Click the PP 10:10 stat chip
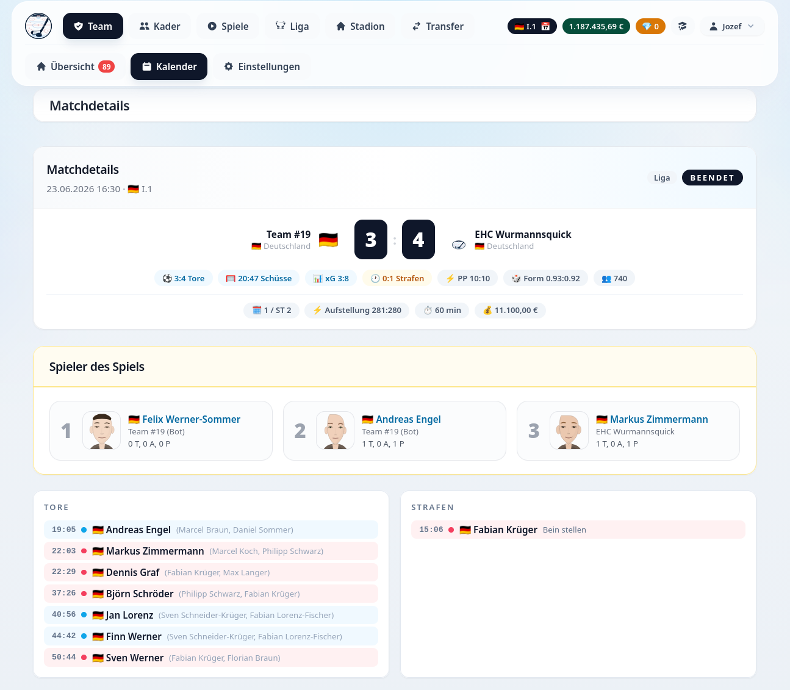The height and width of the screenshot is (690, 790). pos(468,278)
